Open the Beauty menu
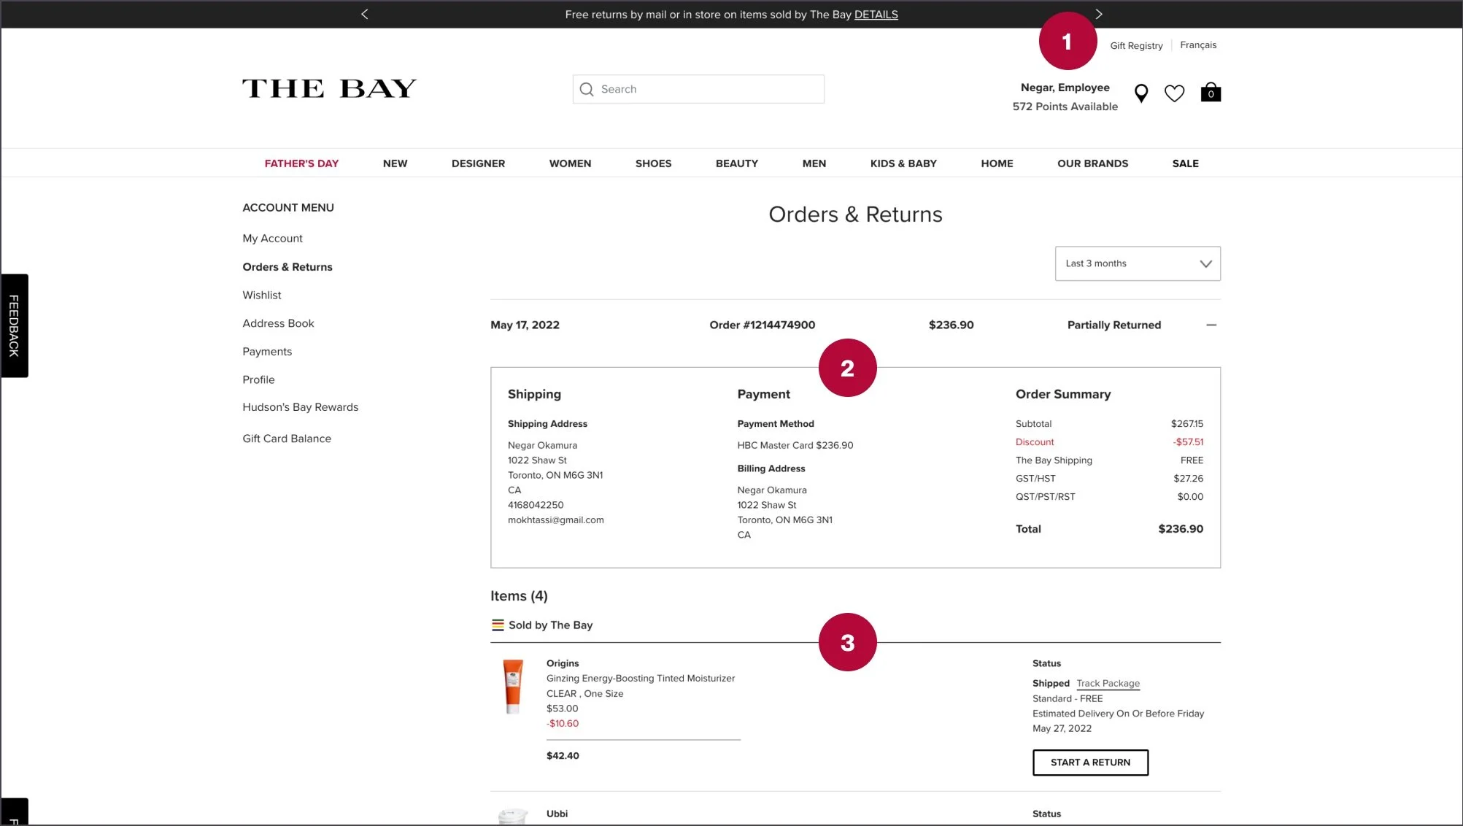 pyautogui.click(x=737, y=163)
